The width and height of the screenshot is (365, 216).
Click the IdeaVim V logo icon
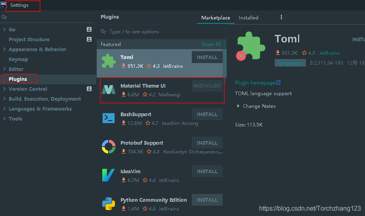109,175
